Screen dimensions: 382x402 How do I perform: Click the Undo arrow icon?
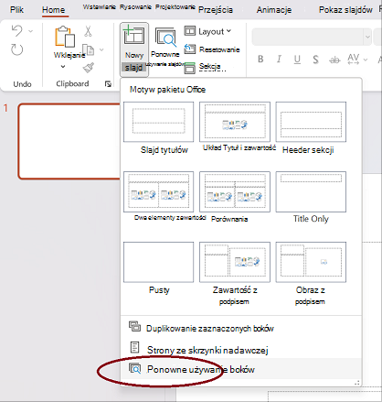17,30
